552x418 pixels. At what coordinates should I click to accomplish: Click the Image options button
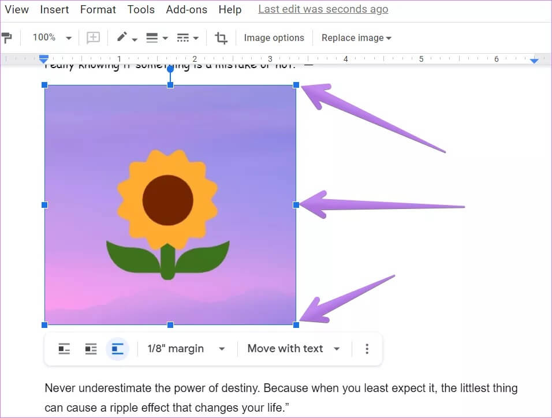274,38
